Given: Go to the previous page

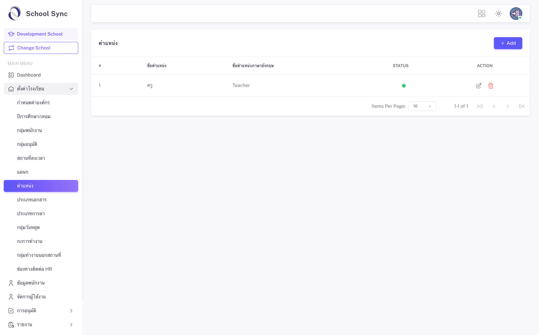Looking at the screenshot, I should tap(494, 106).
